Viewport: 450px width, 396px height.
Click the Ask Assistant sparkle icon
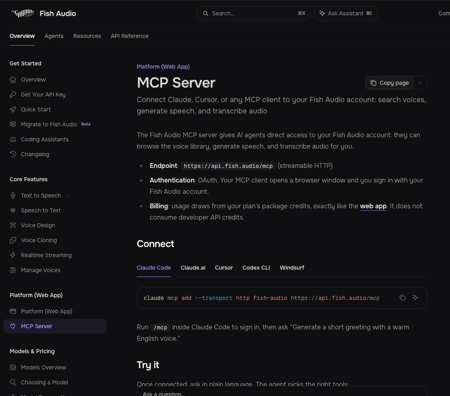point(322,13)
